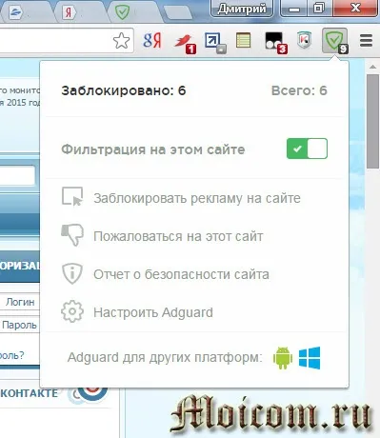380x438 pixels.
Task: Click 'Всего: 6' total counter text
Action: pos(299,90)
